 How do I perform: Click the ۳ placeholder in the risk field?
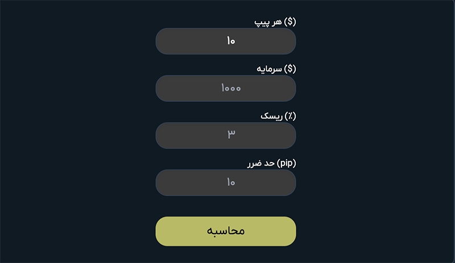[x=231, y=135]
